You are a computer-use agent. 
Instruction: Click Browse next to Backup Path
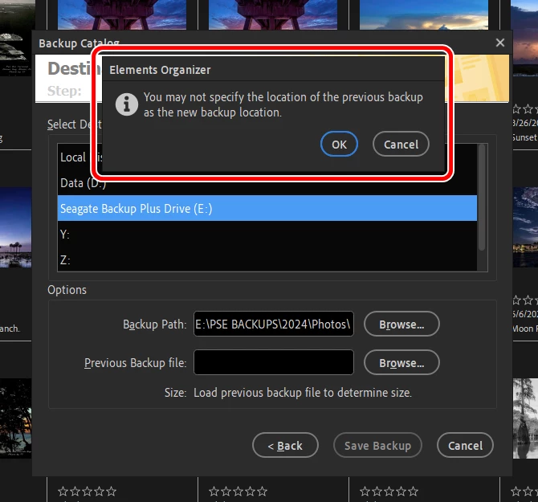[401, 324]
